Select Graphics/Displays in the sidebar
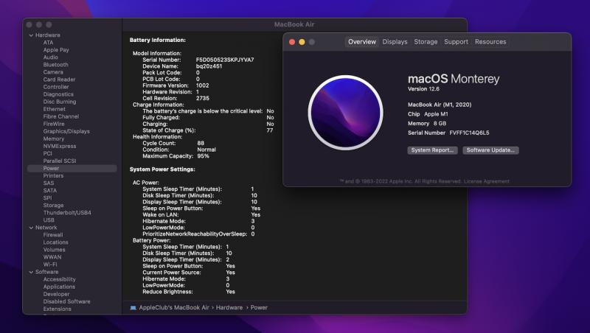The width and height of the screenshot is (590, 333). click(x=66, y=131)
